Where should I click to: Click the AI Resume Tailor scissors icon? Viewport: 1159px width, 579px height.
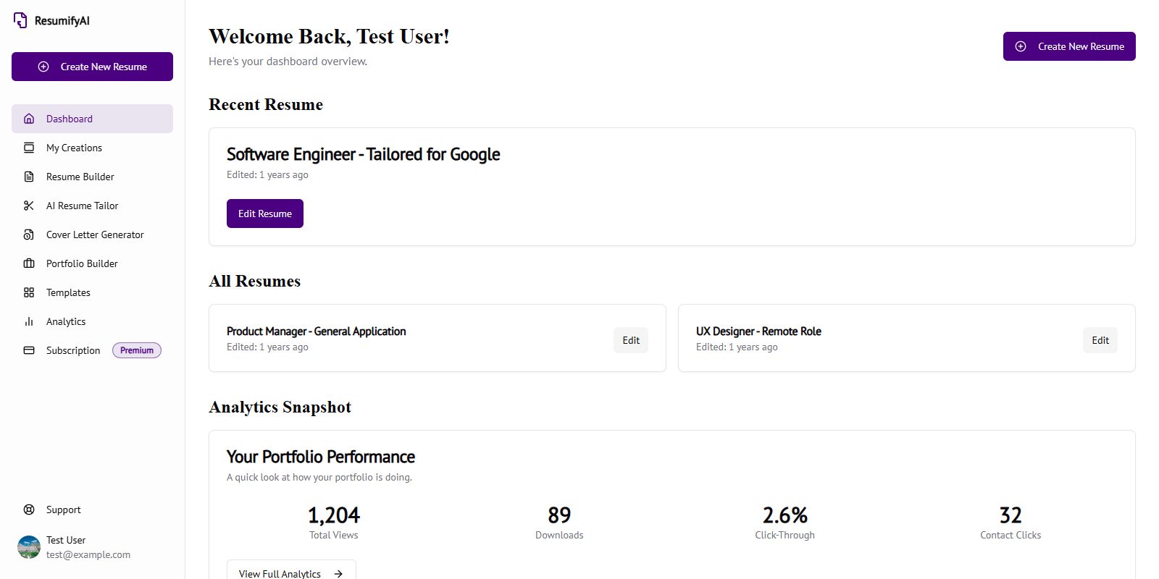point(29,206)
